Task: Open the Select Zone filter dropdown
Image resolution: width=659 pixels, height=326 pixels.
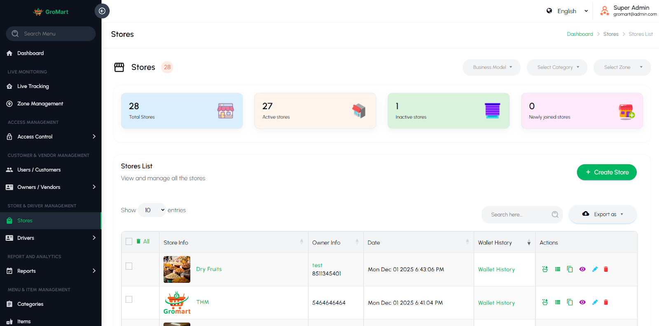Action: tap(622, 68)
